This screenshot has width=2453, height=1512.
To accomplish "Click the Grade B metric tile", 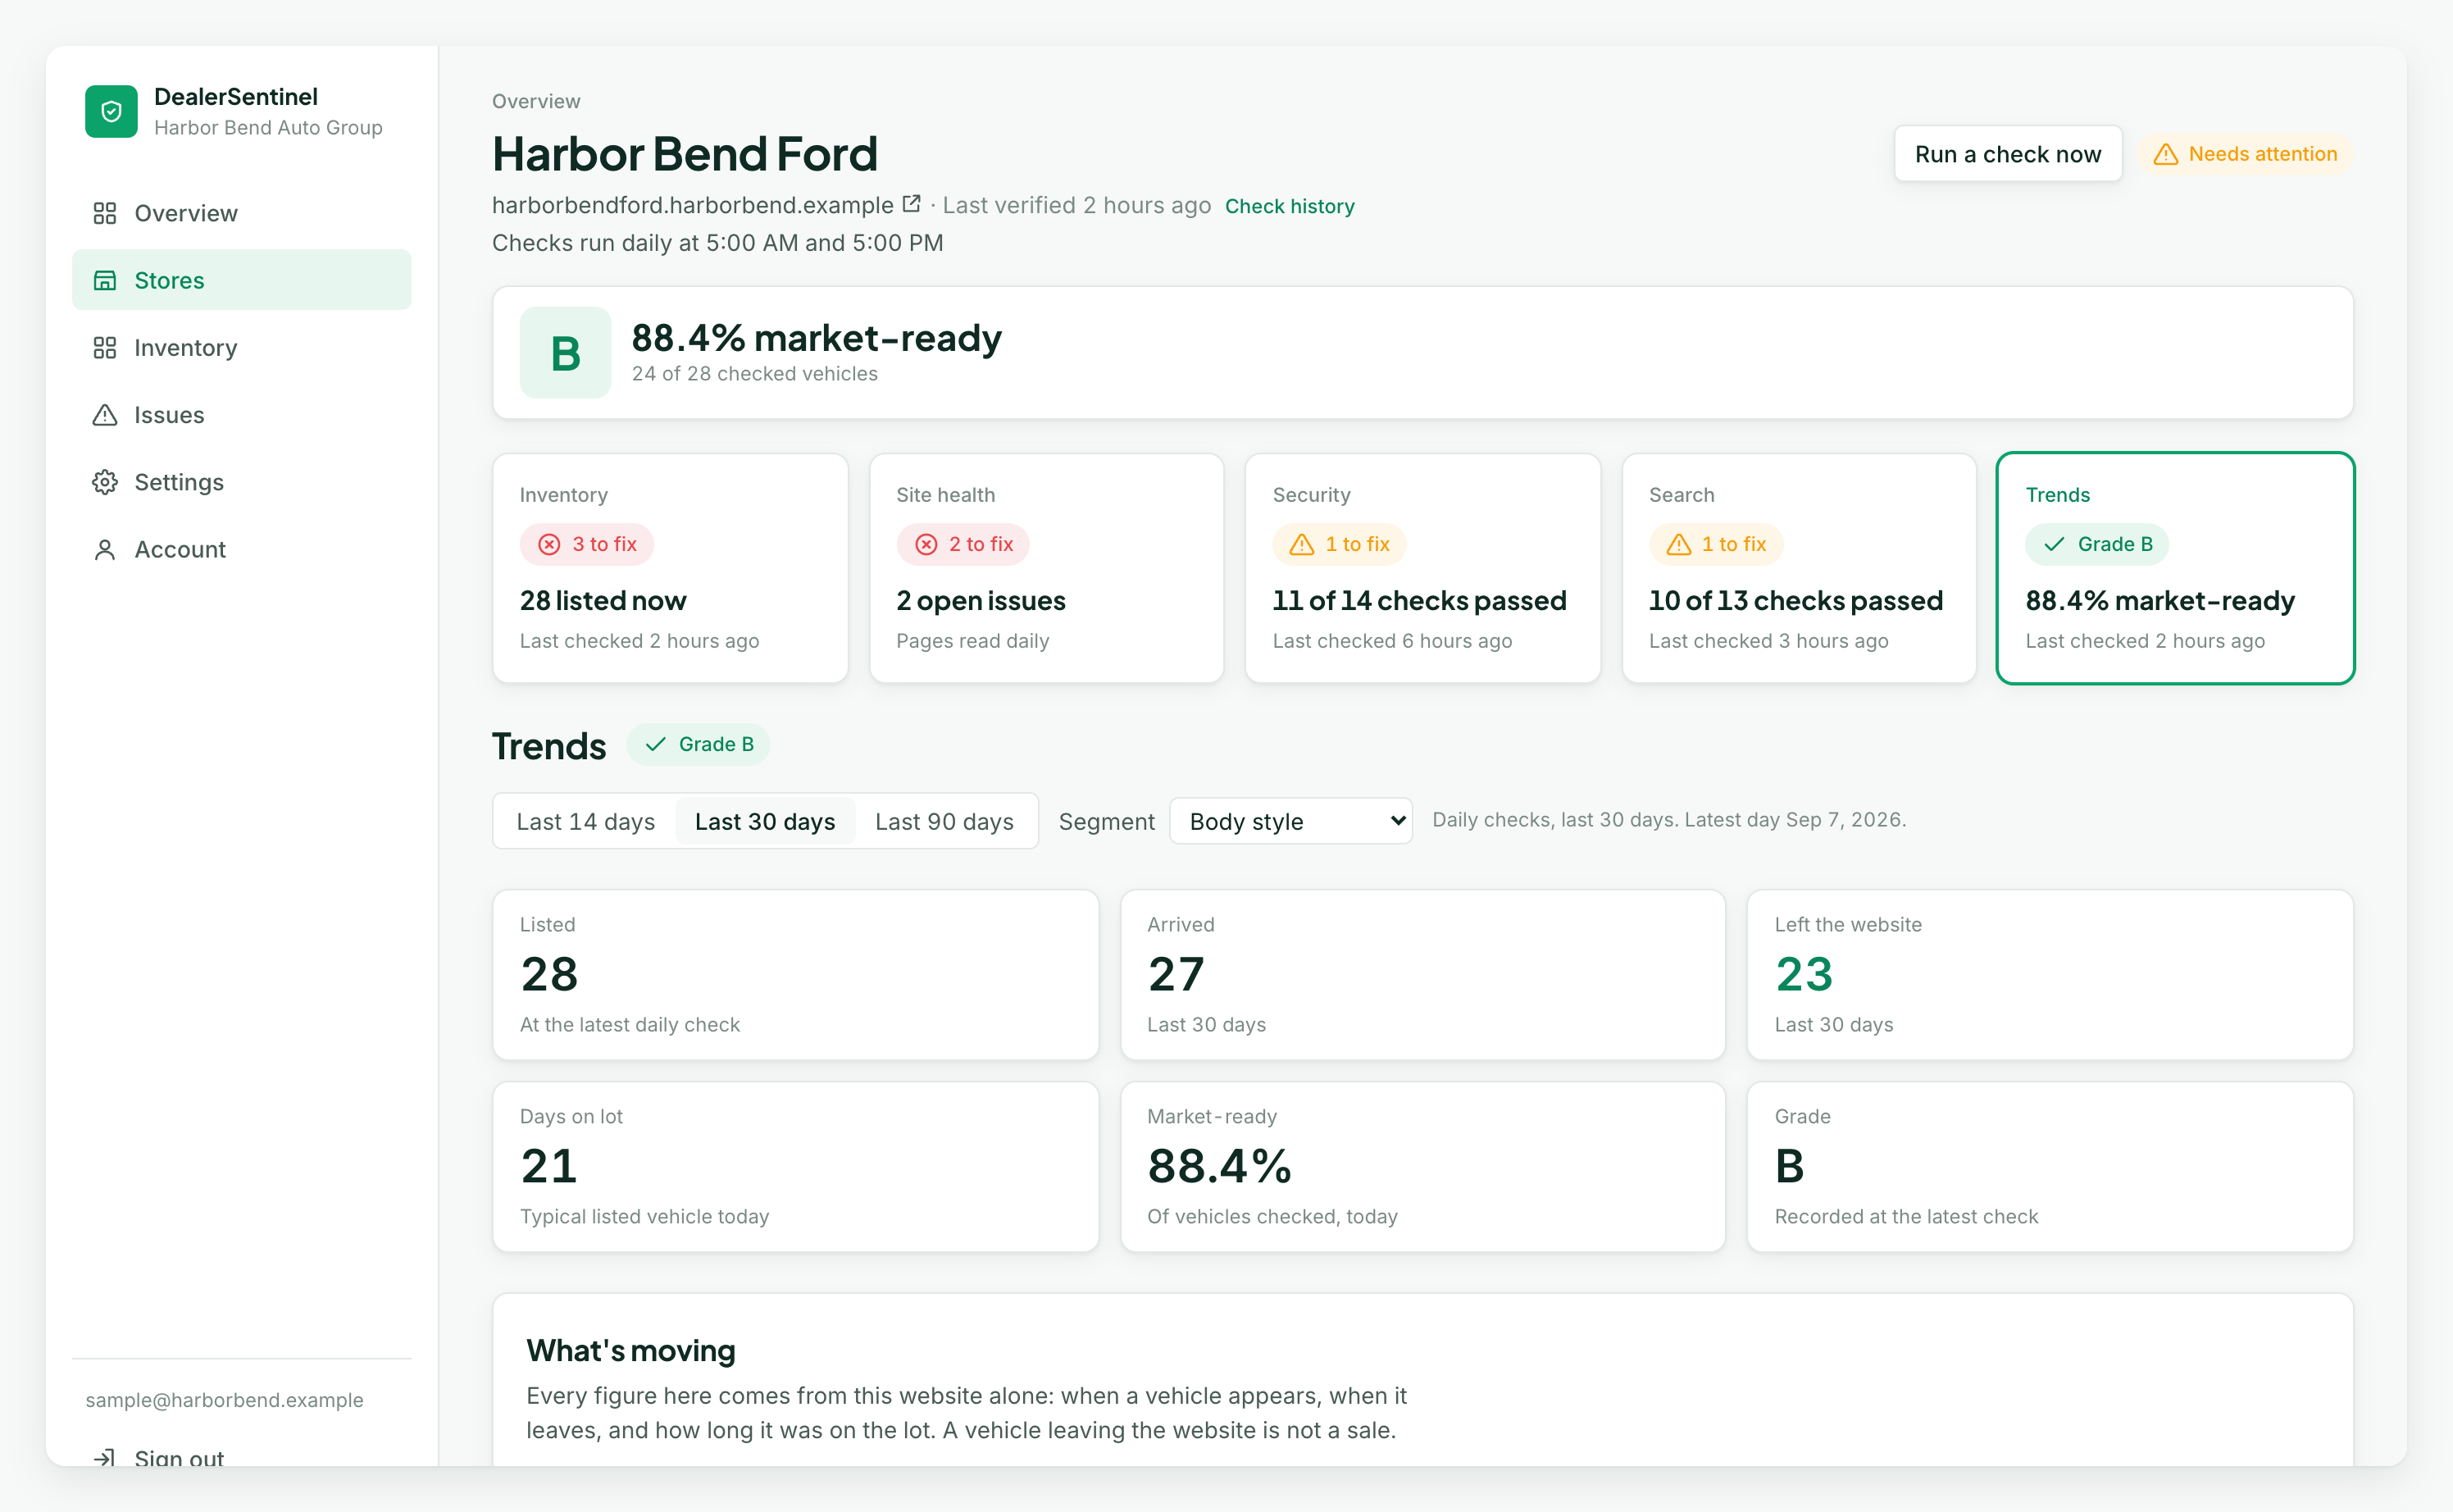I will 2050,1166.
